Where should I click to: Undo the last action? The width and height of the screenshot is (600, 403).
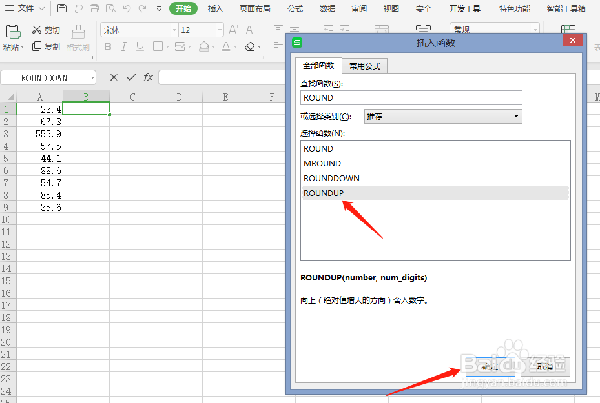pyautogui.click(x=127, y=8)
